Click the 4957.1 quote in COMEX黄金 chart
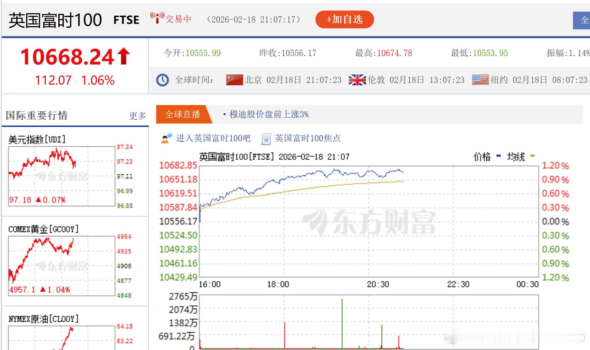Viewport: 590px width, 350px height. coord(22,290)
